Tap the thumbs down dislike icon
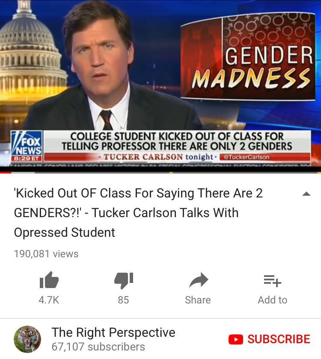The image size is (321, 359). pyautogui.click(x=124, y=280)
